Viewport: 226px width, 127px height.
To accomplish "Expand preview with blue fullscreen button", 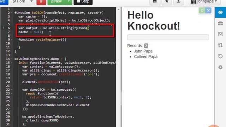I will pyautogui.click(x=208, y=11).
